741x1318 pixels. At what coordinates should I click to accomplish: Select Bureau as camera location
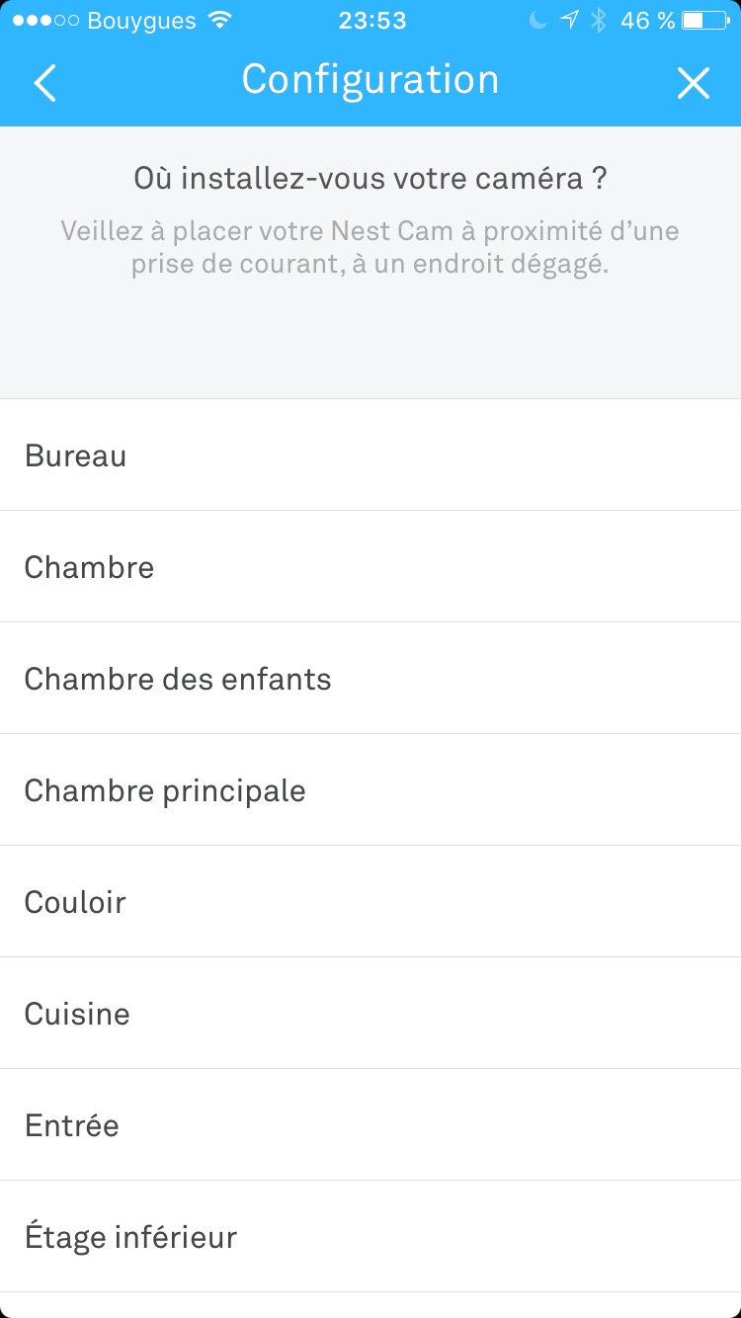pyautogui.click(x=75, y=456)
